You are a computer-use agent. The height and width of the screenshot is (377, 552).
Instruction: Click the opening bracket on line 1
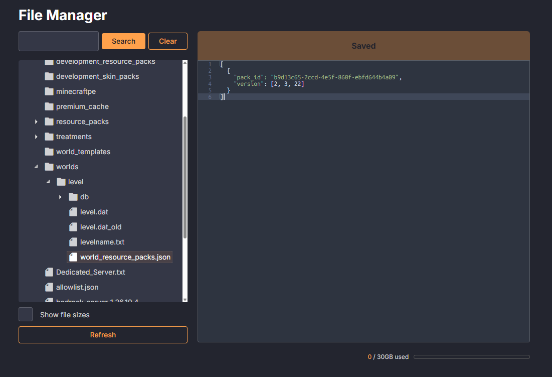pyautogui.click(x=222, y=64)
